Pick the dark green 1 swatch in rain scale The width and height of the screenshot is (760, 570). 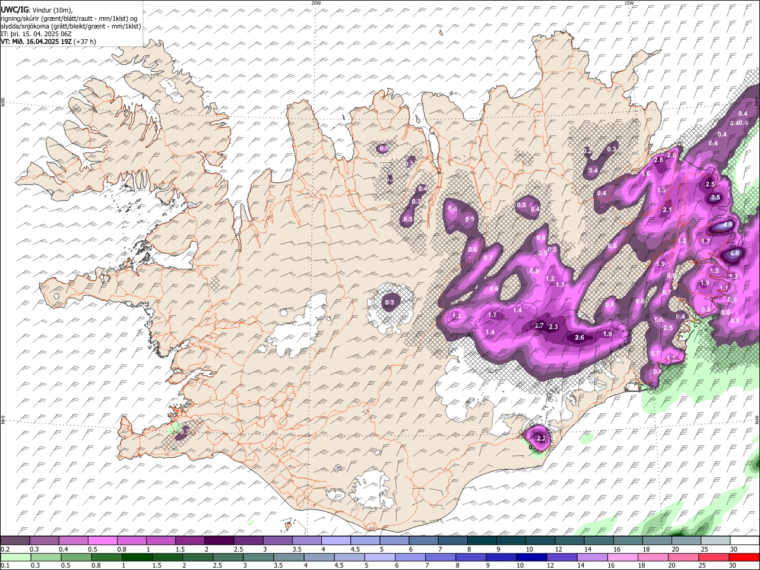click(x=137, y=558)
